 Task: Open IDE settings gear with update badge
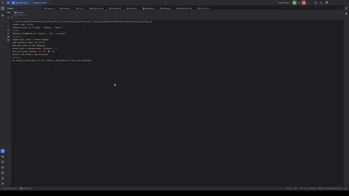point(327,3)
